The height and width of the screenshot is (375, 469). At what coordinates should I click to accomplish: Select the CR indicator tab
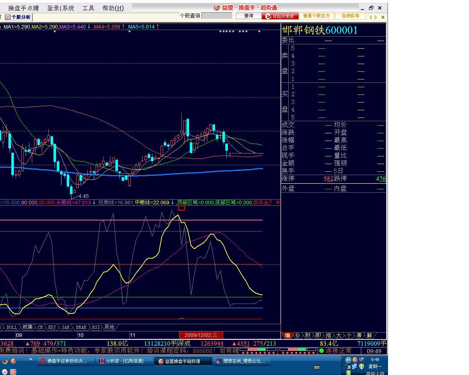40,327
